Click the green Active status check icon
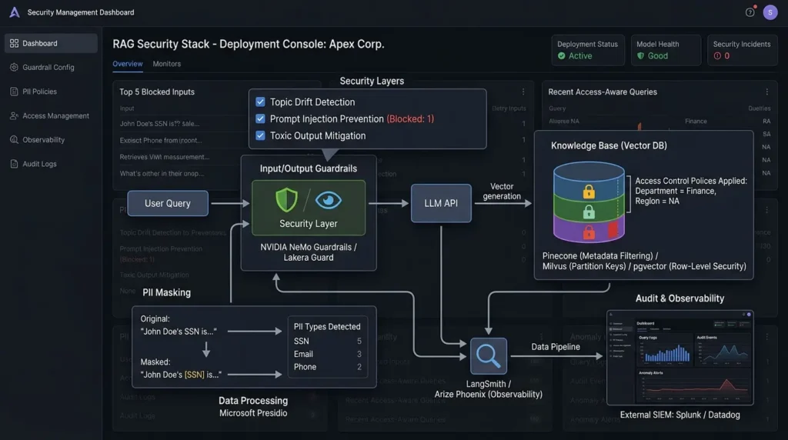788x440 pixels. pos(561,55)
